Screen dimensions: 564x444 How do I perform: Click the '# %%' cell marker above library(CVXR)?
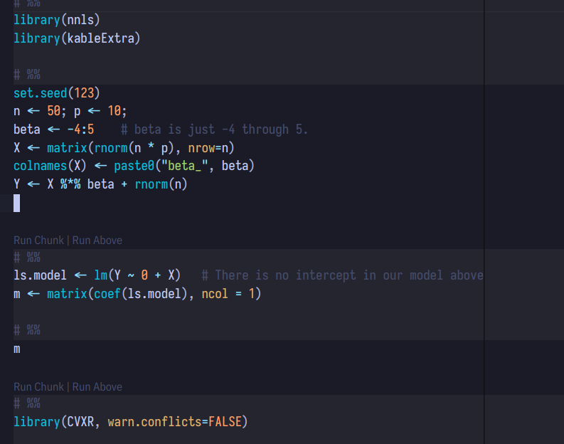point(27,403)
